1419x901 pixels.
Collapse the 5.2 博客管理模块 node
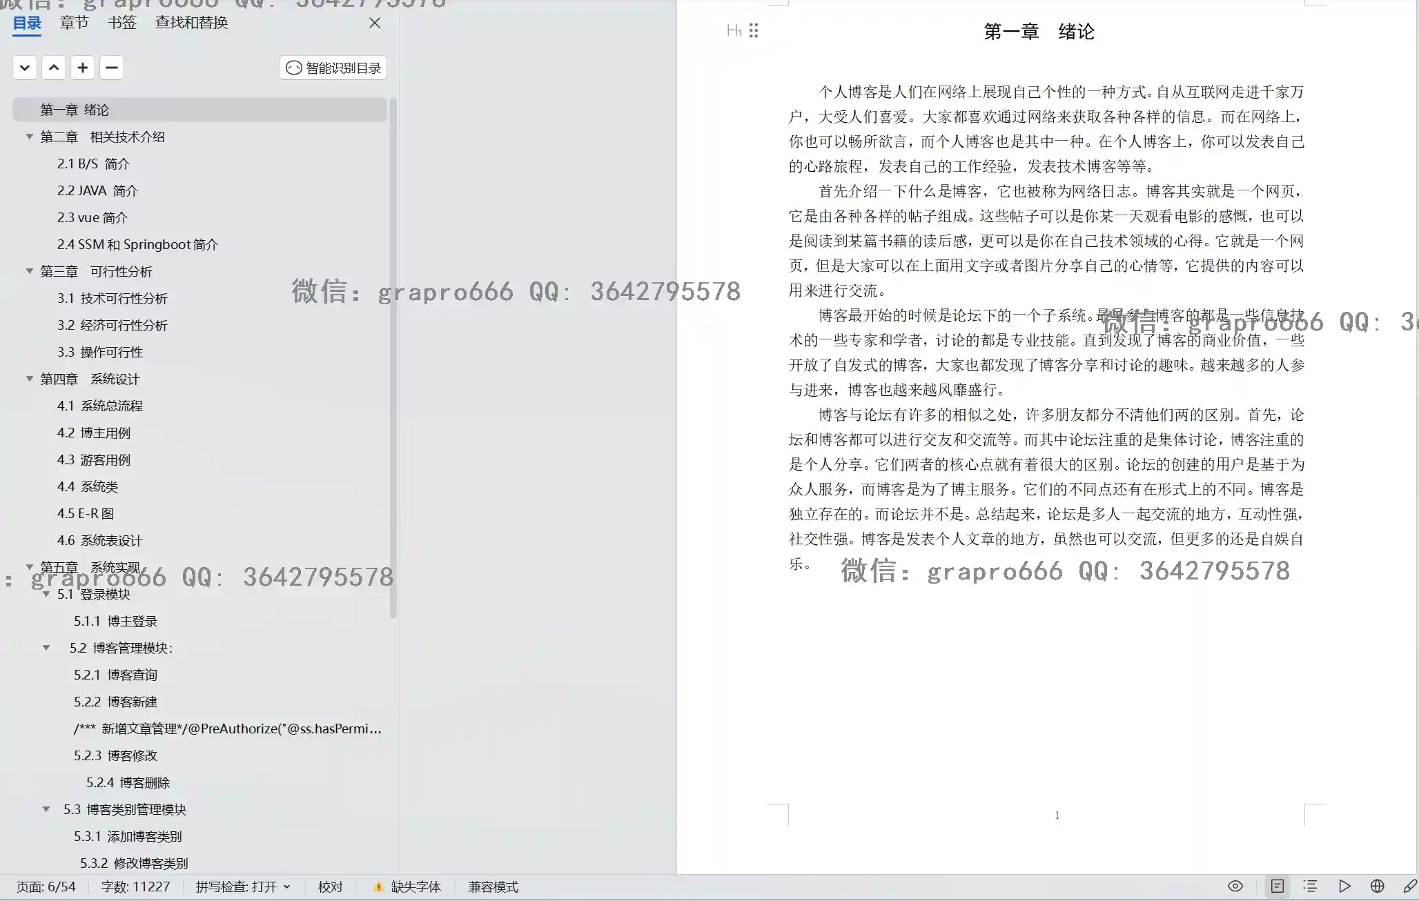click(46, 648)
